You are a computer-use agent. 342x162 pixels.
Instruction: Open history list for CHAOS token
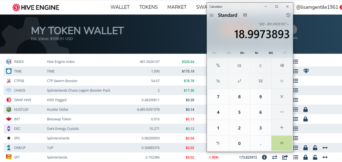click(x=296, y=90)
